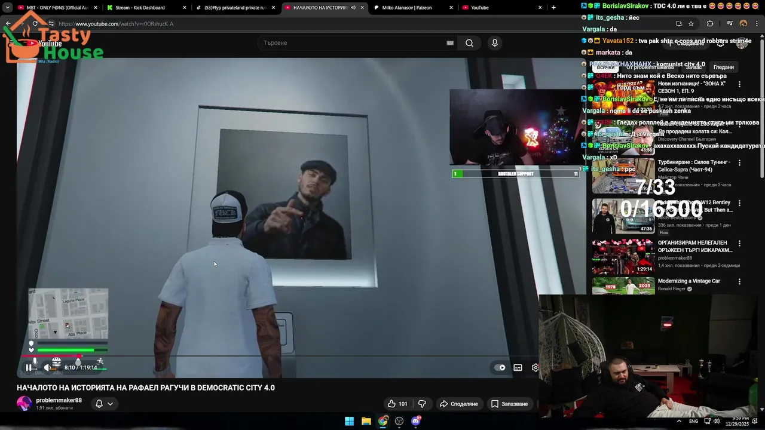Open the problemmaker88 channel name link
765x430 pixels.
(59, 400)
